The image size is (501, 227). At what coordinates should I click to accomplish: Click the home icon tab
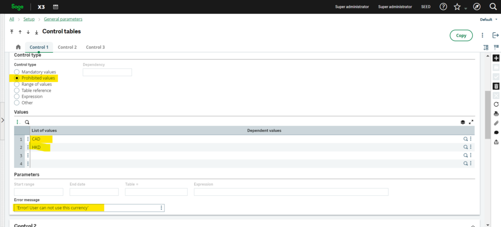point(18,47)
